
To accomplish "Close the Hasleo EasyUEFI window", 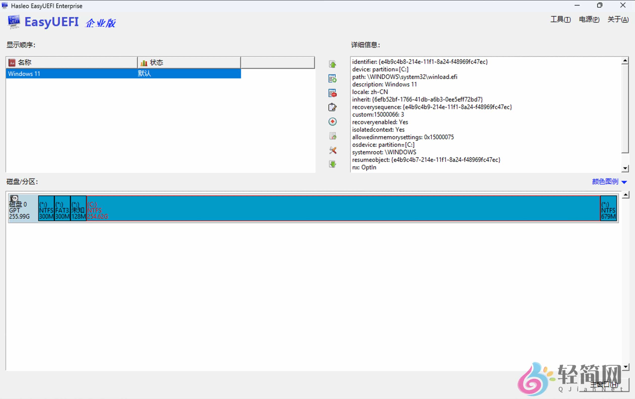I will coord(623,5).
